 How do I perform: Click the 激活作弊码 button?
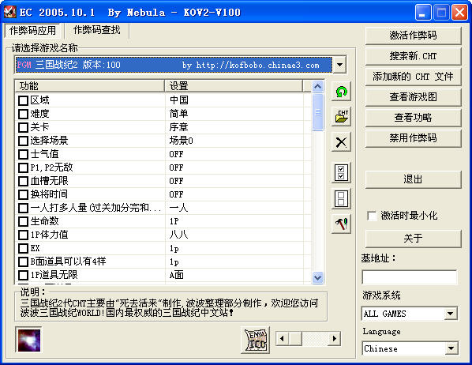pos(413,36)
